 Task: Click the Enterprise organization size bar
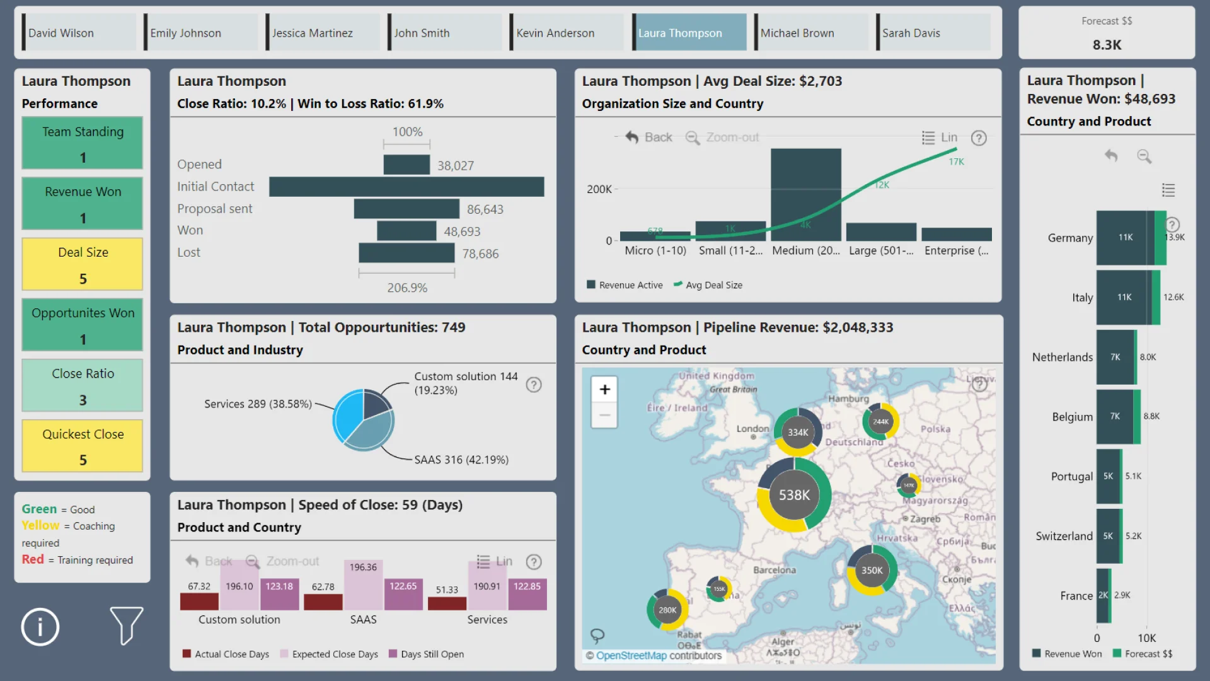956,235
